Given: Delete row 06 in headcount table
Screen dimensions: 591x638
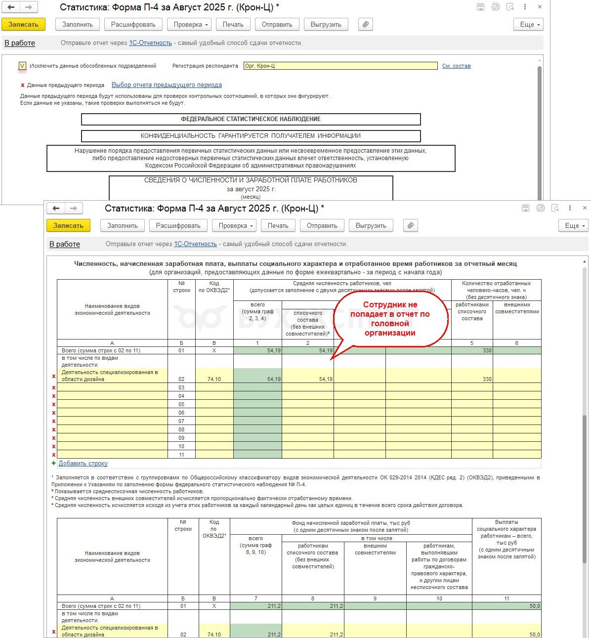Looking at the screenshot, I should click(54, 413).
